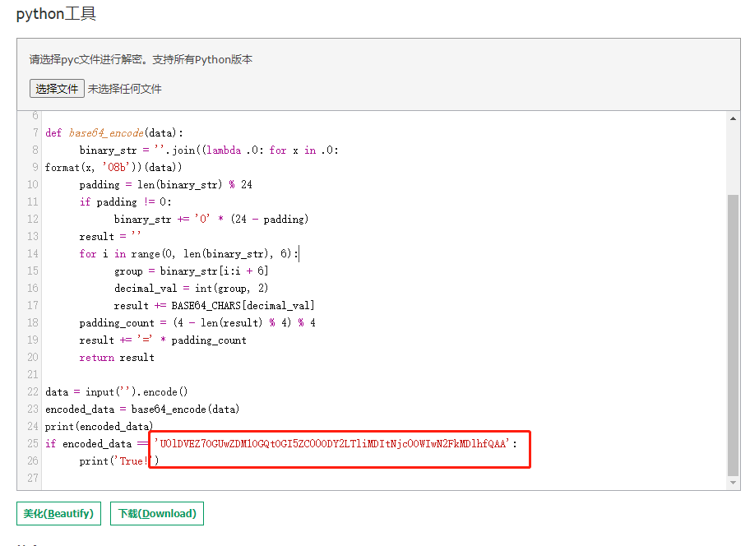Click the 下载(Download) button
This screenshot has width=750, height=546.
click(x=157, y=514)
